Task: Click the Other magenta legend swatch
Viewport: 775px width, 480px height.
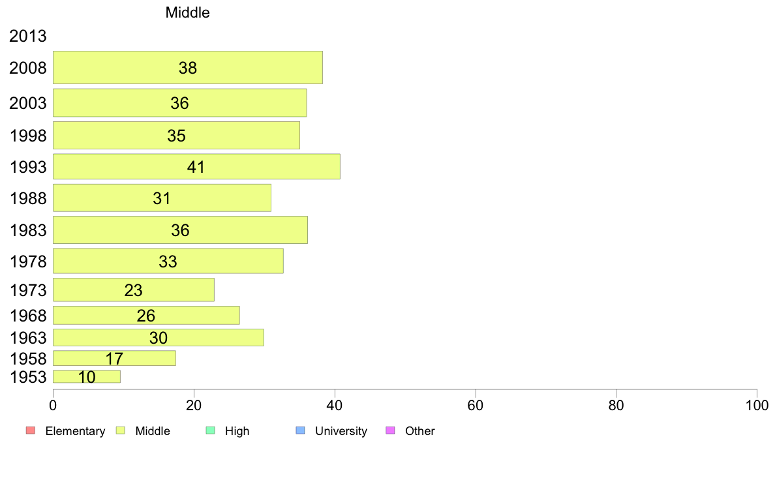Action: [390, 430]
